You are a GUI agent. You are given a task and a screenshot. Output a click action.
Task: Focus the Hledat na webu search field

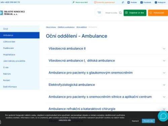(111, 13)
